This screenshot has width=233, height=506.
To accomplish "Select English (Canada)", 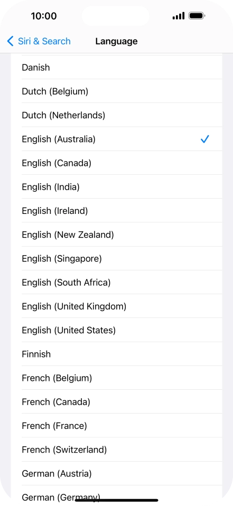I will coord(116,163).
